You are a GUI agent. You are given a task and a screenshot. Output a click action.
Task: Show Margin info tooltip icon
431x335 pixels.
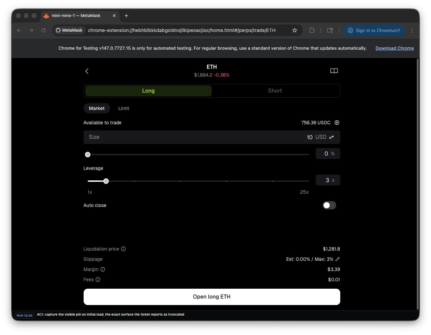point(103,269)
